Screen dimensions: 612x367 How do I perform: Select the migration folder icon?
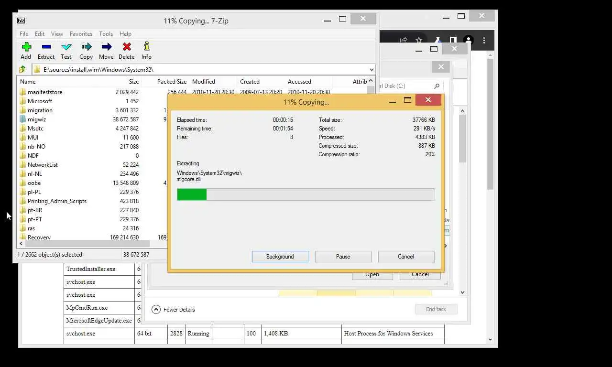coord(23,110)
